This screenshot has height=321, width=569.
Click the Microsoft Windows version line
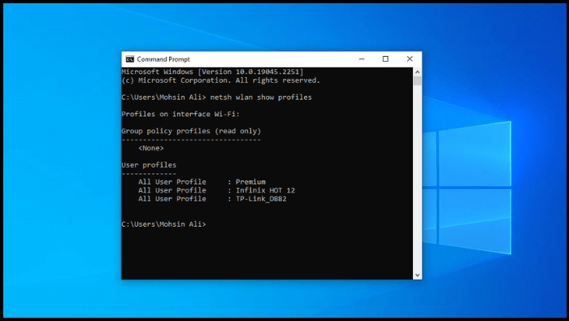pyautogui.click(x=212, y=72)
